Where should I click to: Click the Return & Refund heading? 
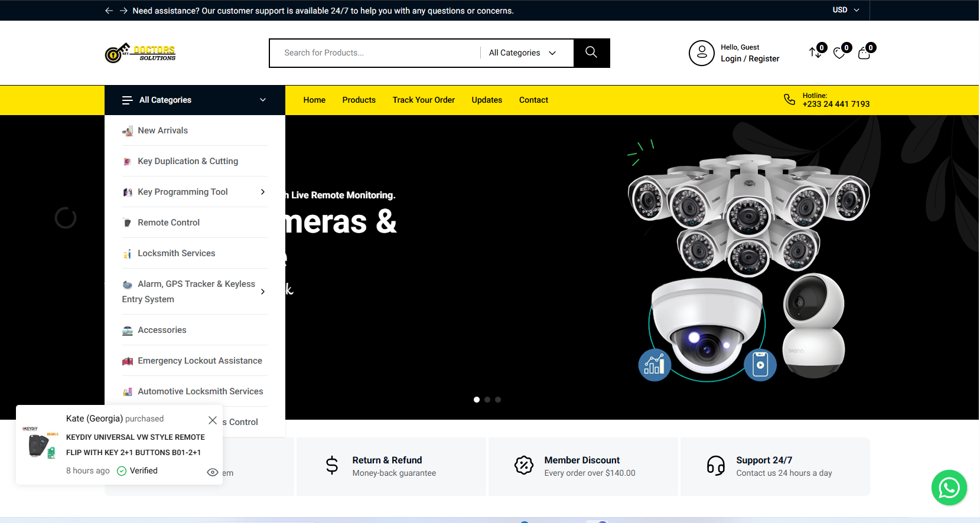coord(387,460)
